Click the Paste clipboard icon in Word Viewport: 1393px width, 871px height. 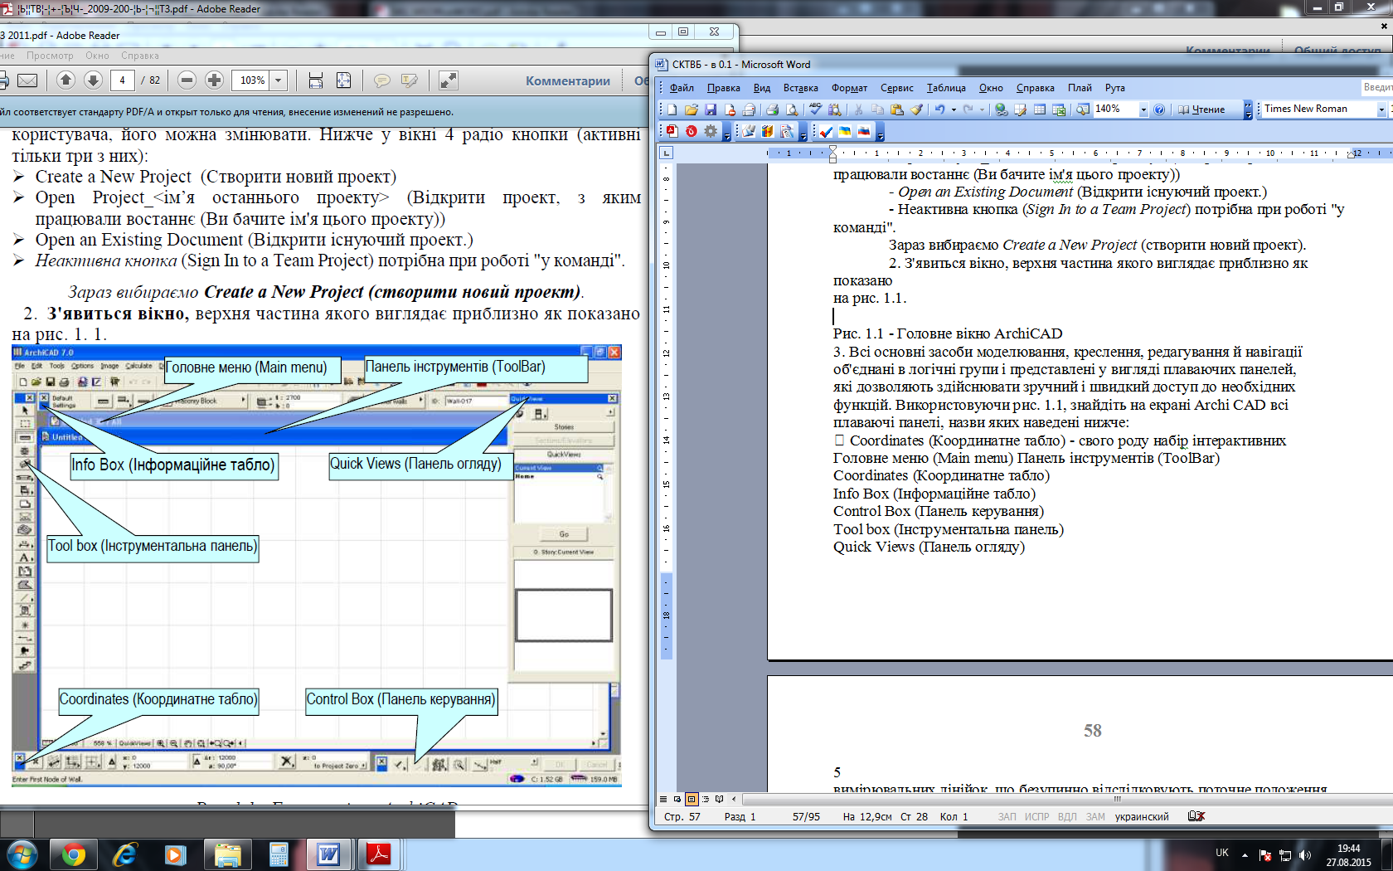click(897, 109)
